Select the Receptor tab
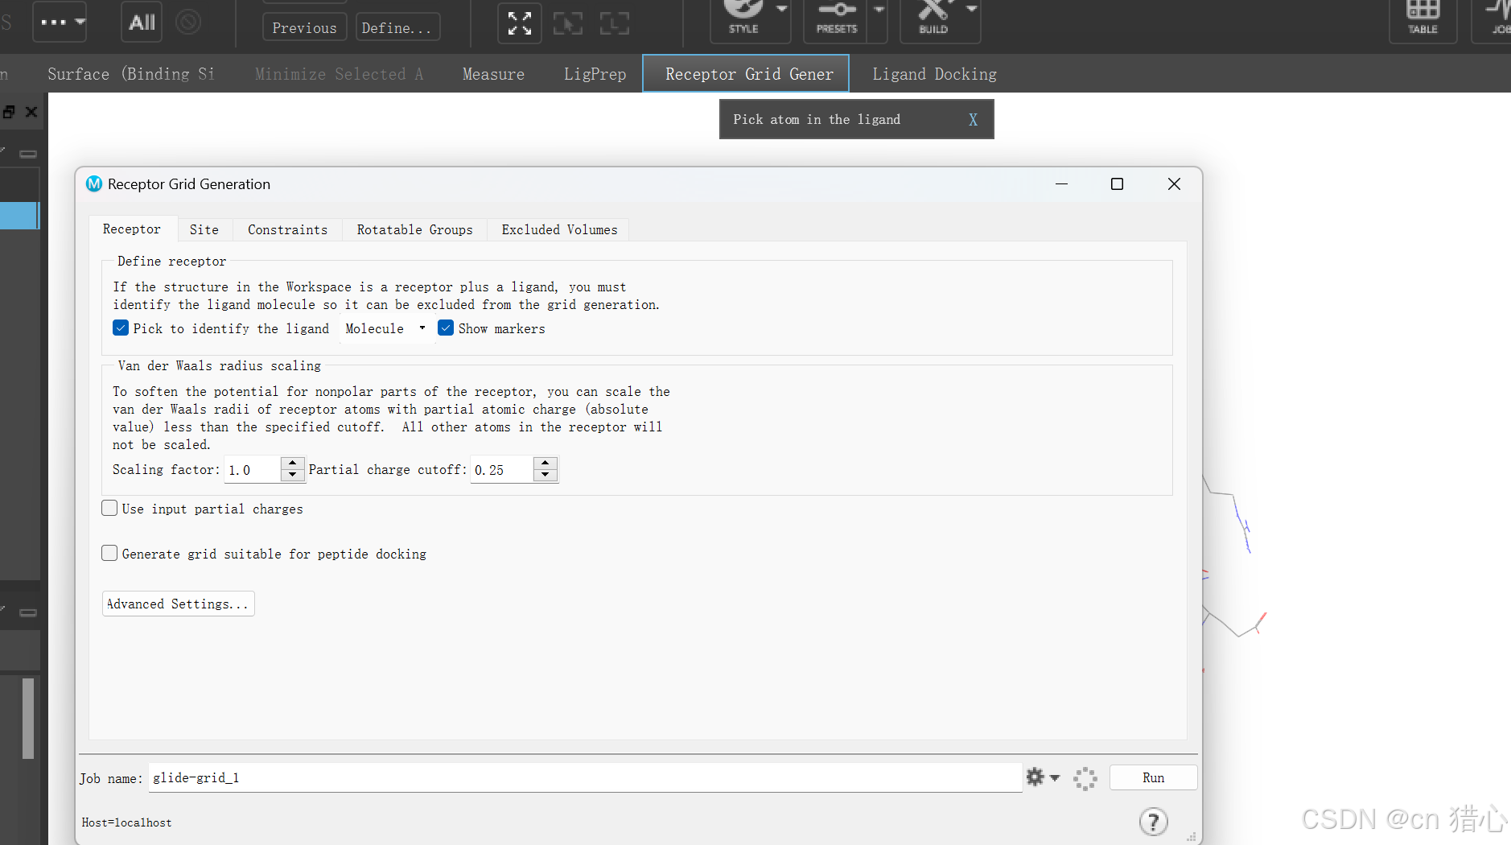 coord(132,229)
